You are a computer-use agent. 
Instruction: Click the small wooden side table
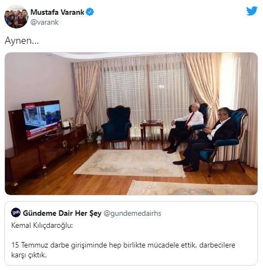(152, 132)
